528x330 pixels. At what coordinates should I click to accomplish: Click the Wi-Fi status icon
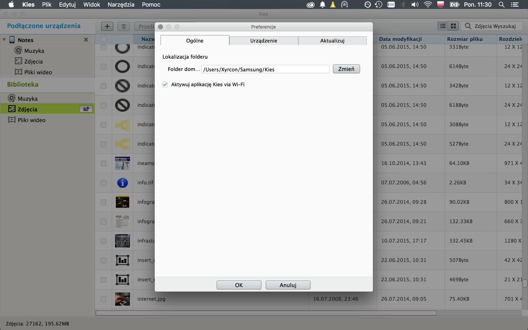428,4
